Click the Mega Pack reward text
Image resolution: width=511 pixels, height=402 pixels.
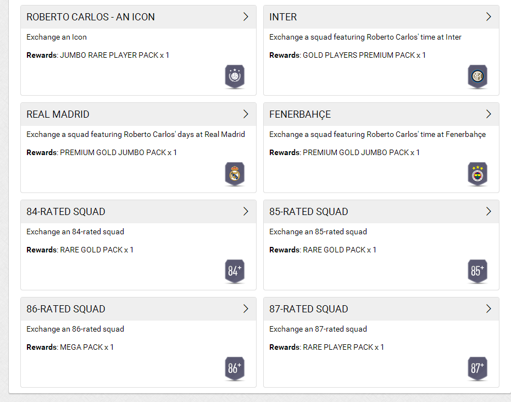87,347
